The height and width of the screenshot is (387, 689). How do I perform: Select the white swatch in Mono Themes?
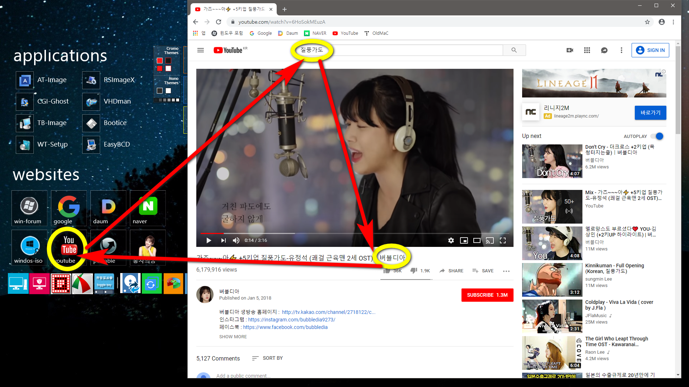coord(168,91)
